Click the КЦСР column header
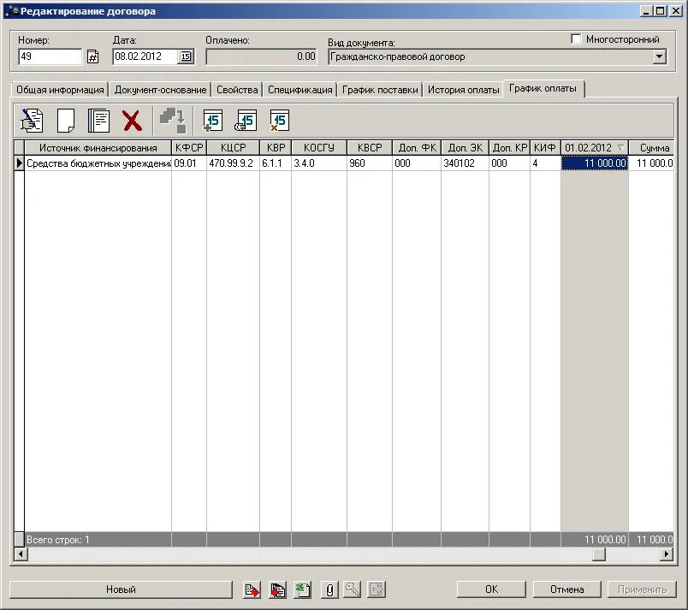The image size is (688, 610). pos(233,148)
